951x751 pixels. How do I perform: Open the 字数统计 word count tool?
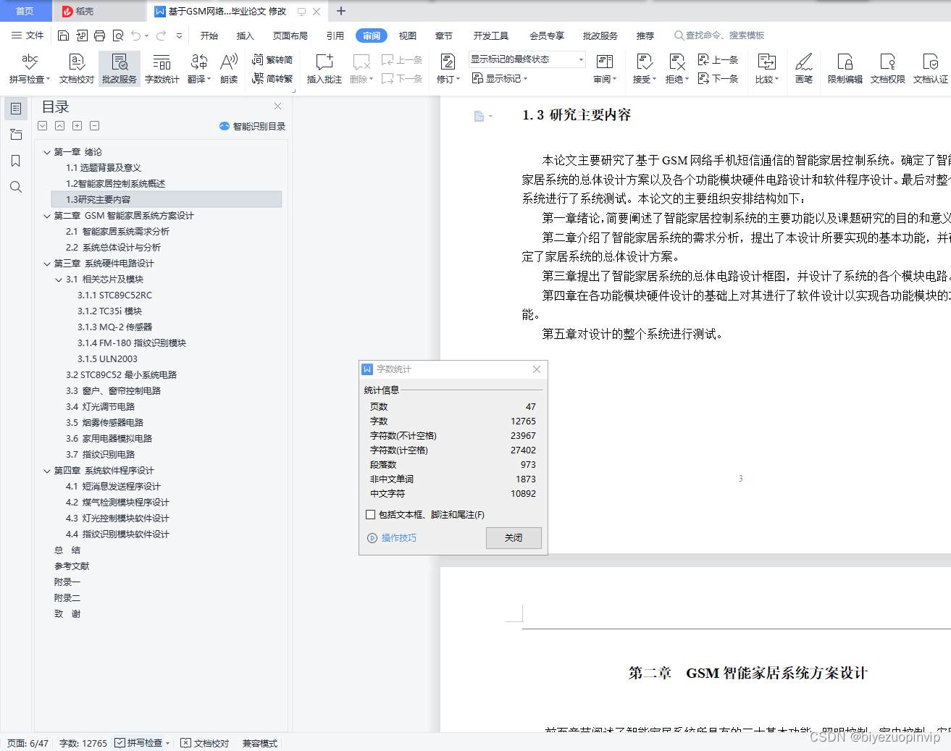[x=162, y=68]
